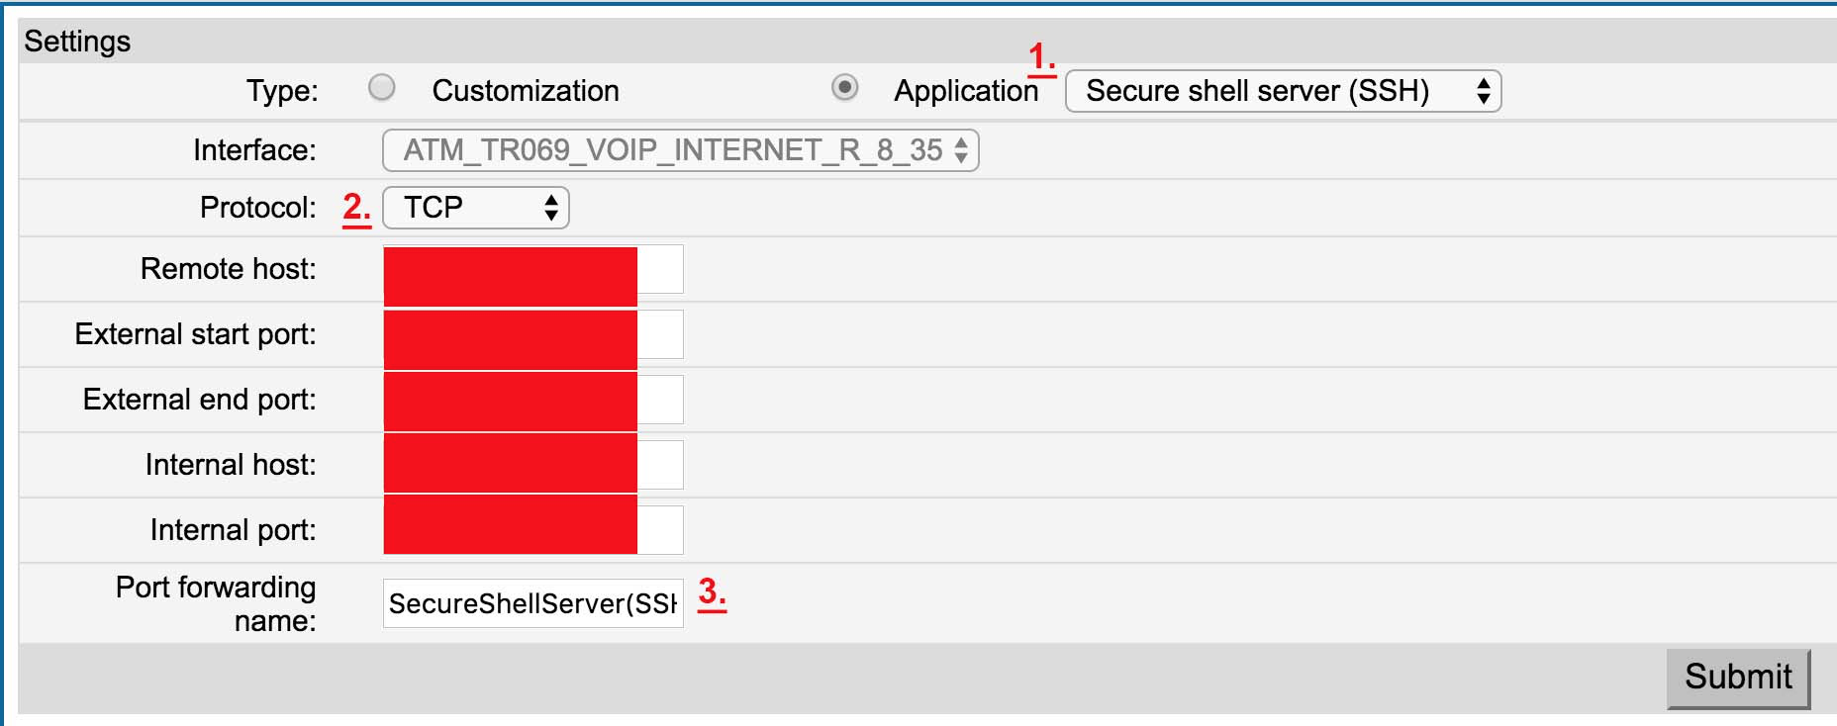Select the Customization radio button
Image resolution: width=1837 pixels, height=726 pixels.
[x=382, y=88]
